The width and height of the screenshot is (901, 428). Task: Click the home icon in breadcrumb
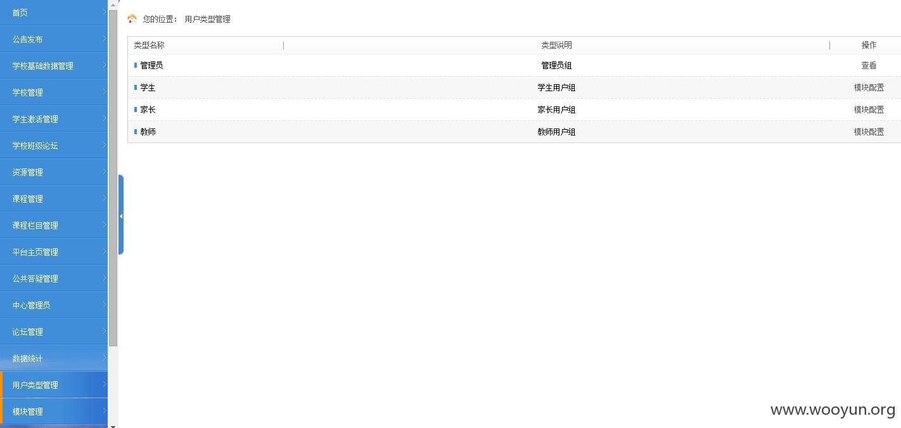132,19
